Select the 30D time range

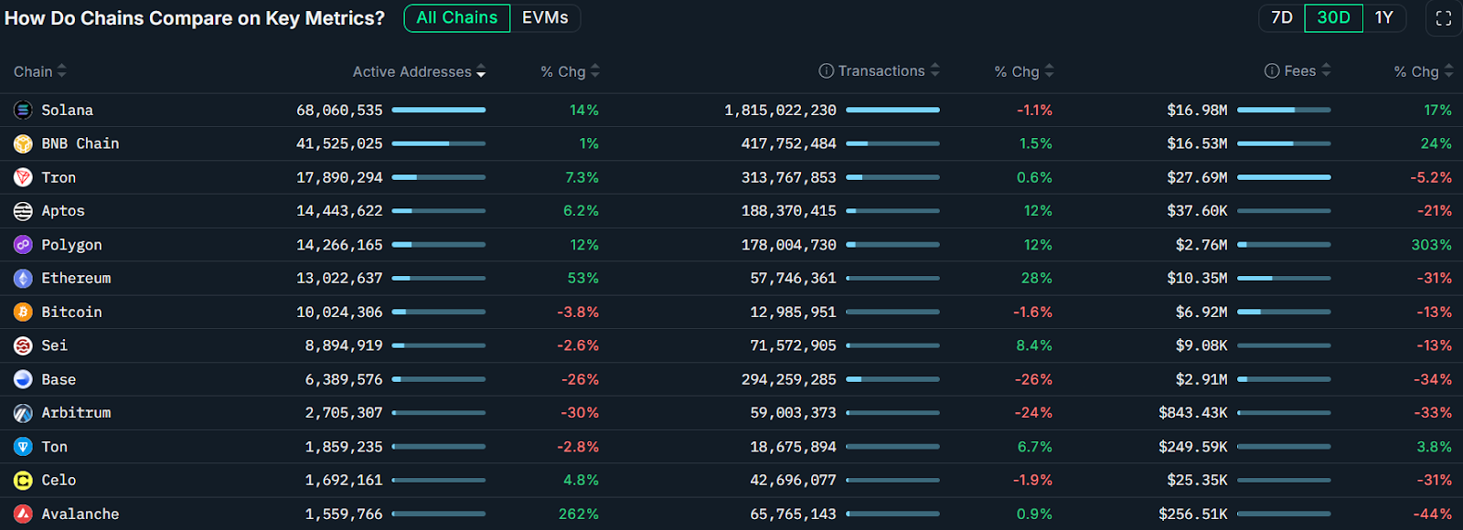(x=1333, y=18)
